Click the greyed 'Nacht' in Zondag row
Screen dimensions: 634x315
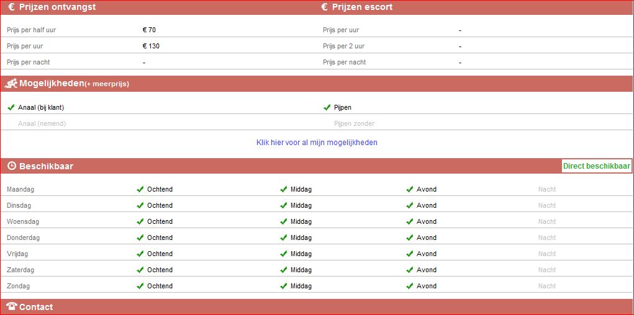coord(547,286)
